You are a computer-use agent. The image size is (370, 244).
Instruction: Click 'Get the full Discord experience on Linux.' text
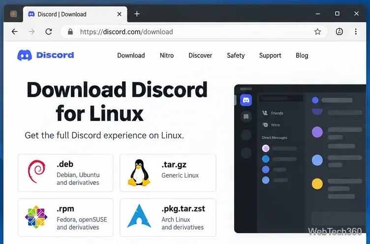click(104, 135)
